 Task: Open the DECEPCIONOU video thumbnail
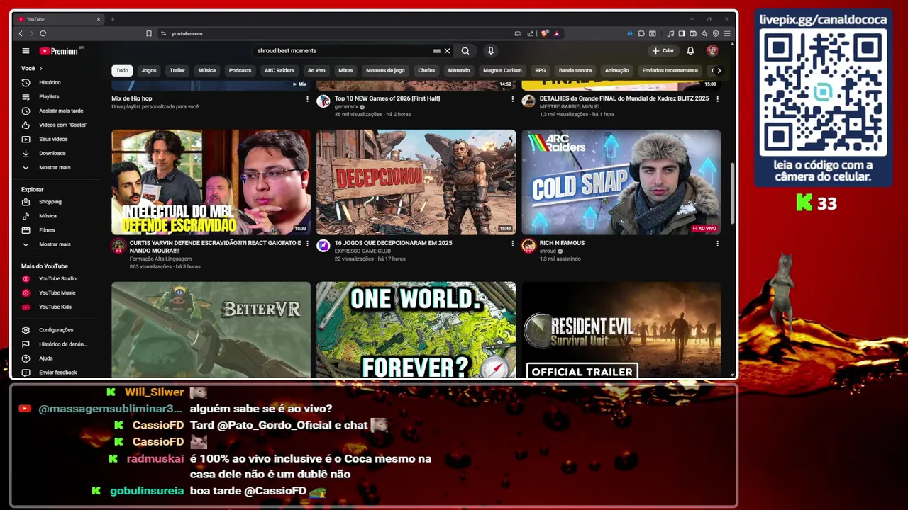pos(416,182)
